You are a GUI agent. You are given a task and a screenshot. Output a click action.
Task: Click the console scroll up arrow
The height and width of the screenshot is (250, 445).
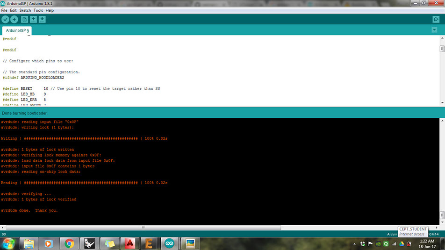tap(442, 121)
